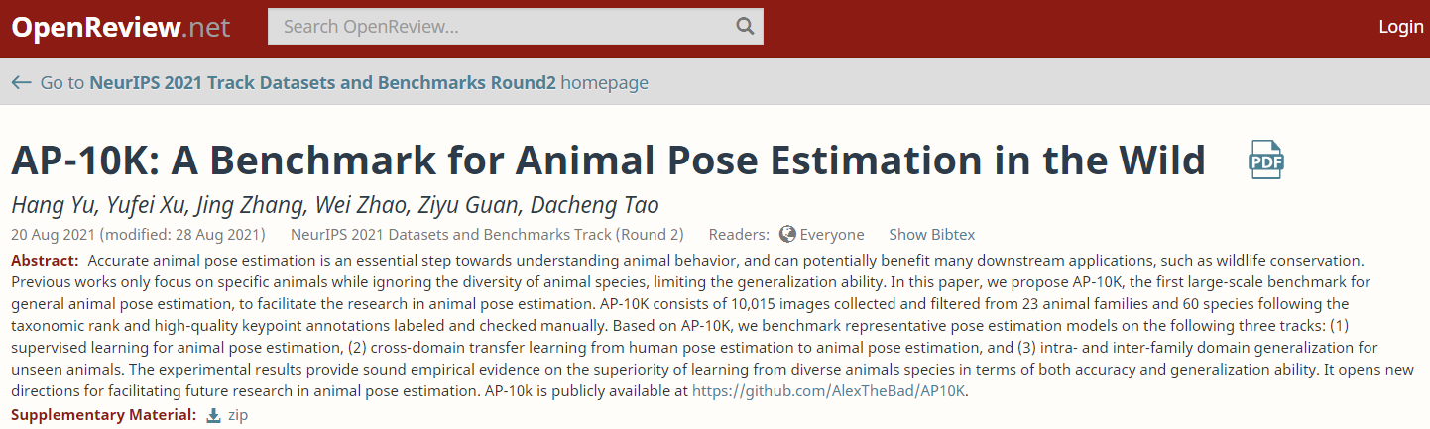The width and height of the screenshot is (1430, 429).
Task: Click the Everyone readers label
Action: point(831,235)
